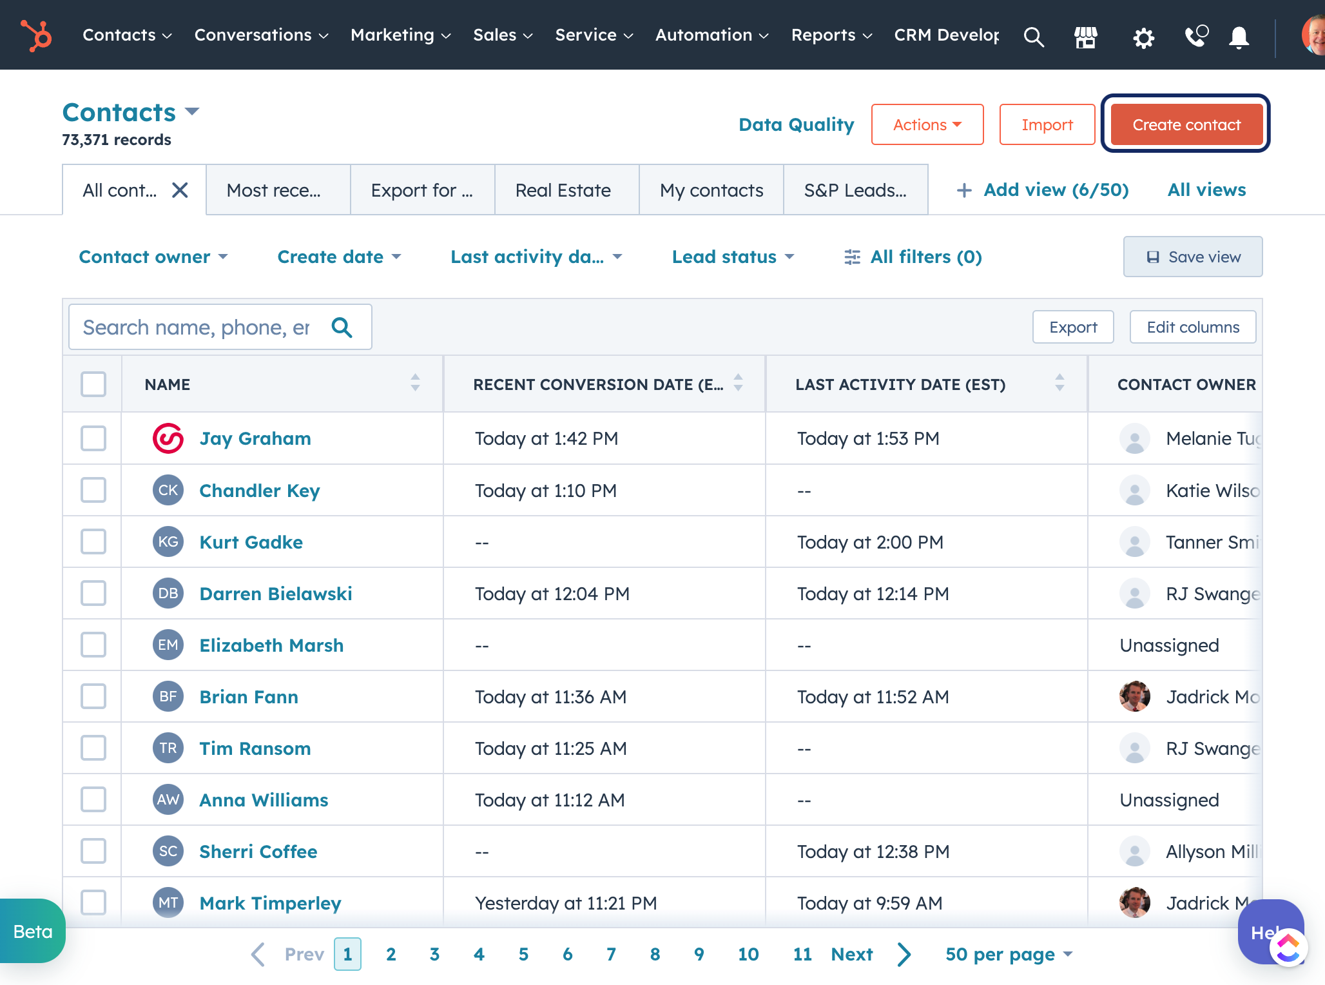Open the ClickUp chat bubble icon
This screenshot has height=985, width=1325.
[1288, 948]
